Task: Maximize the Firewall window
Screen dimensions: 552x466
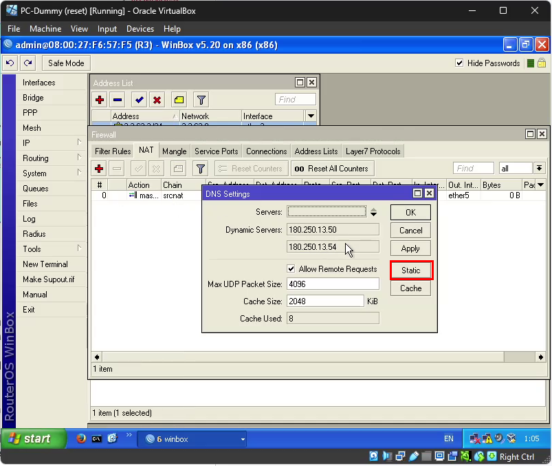Action: tap(530, 134)
